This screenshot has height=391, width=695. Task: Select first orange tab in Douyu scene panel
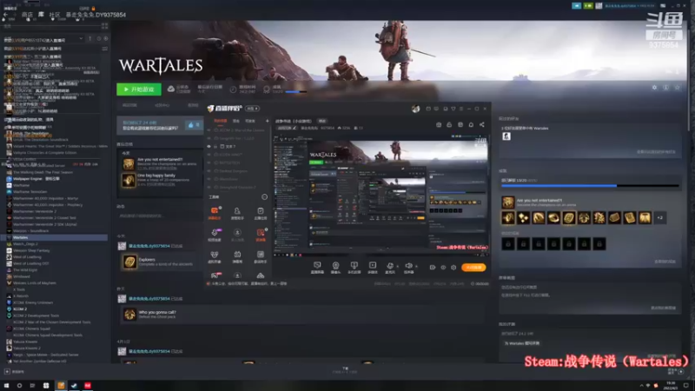click(221, 121)
